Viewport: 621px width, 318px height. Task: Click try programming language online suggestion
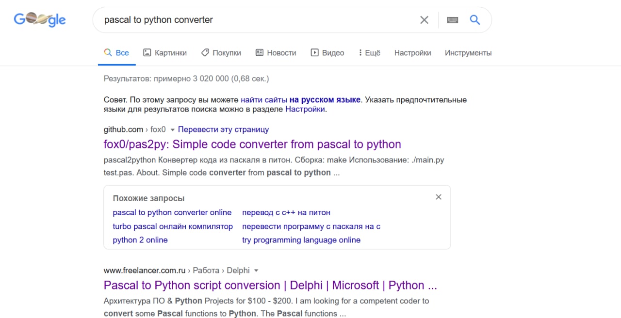[301, 240]
